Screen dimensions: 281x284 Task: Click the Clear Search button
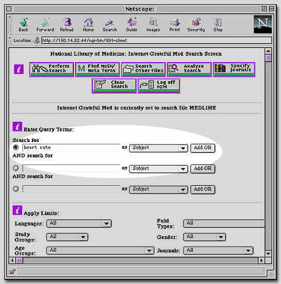(114, 86)
